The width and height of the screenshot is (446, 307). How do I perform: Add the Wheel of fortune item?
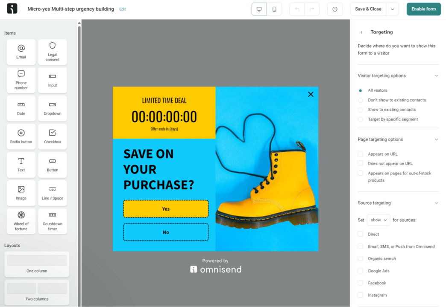pos(21,221)
